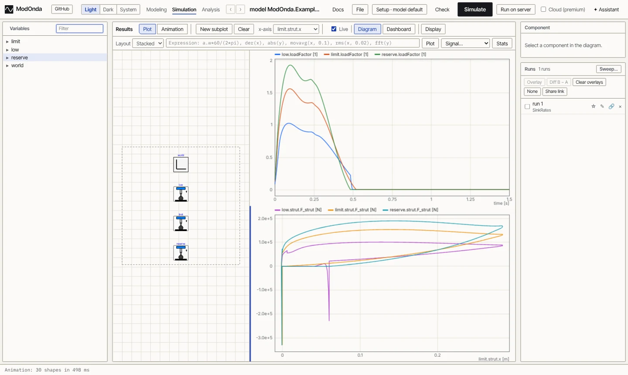Click the Clear overlays button
This screenshot has width=628, height=375.
(589, 82)
